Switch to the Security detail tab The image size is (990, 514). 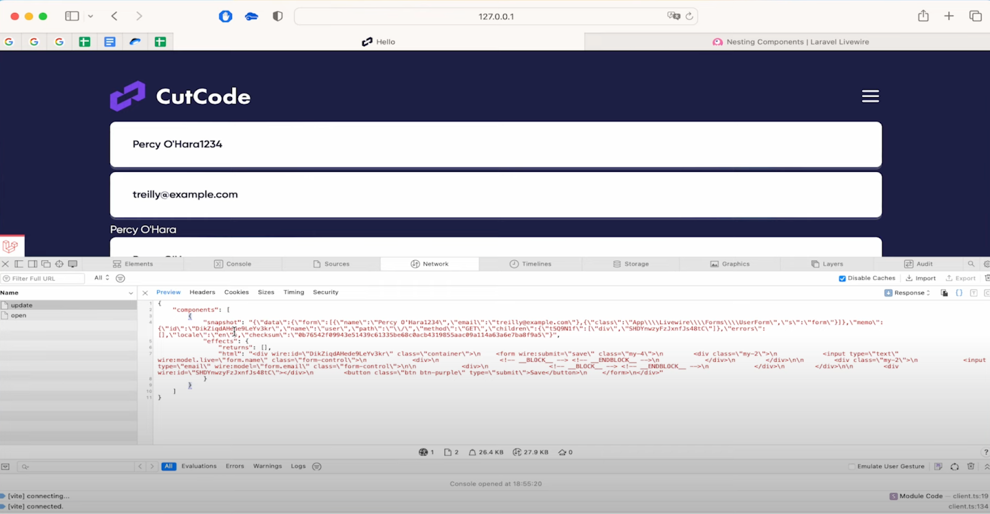[325, 292]
